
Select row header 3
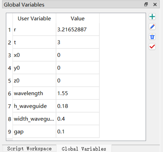(9, 55)
